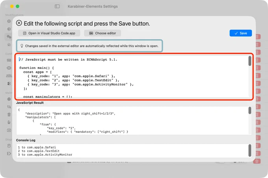Click the script editor's vertical scrollbar

click(x=250, y=61)
